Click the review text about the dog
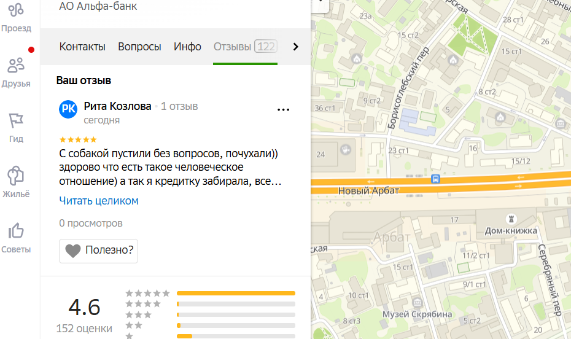 tap(171, 167)
